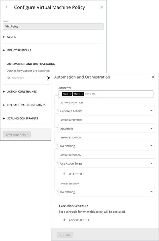159x241 pixels.
Task: Click the SAVE AND APPLY button
Action: (17, 134)
